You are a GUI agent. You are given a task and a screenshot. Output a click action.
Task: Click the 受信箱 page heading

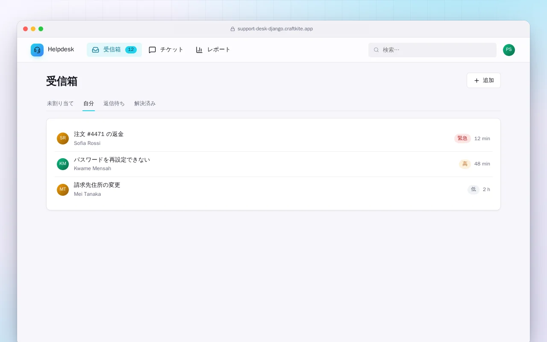(x=62, y=81)
